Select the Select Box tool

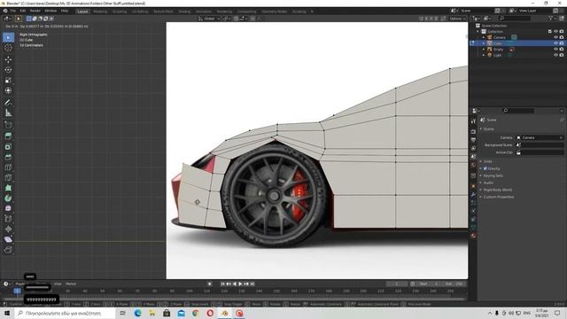(8, 37)
